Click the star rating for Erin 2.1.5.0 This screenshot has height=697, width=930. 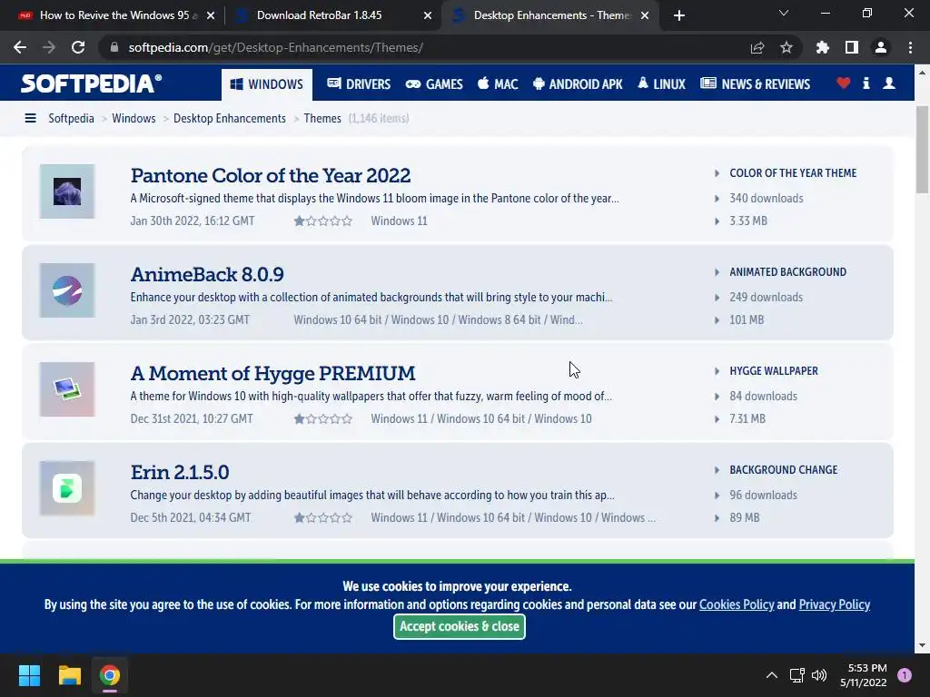pos(323,518)
